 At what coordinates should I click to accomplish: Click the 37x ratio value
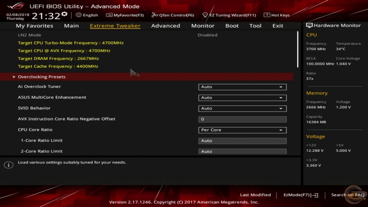310,78
